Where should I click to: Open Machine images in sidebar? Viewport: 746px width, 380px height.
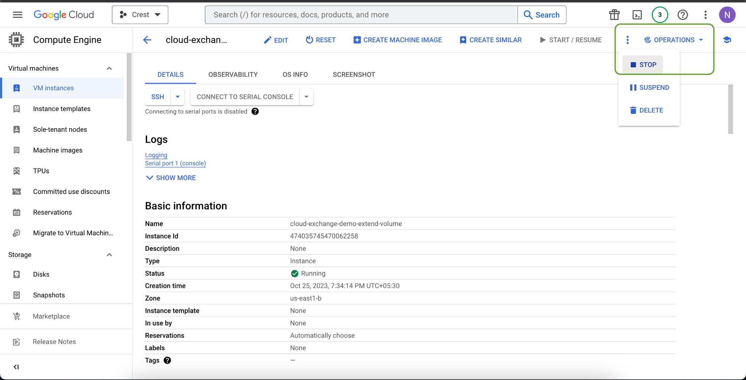click(x=62, y=150)
